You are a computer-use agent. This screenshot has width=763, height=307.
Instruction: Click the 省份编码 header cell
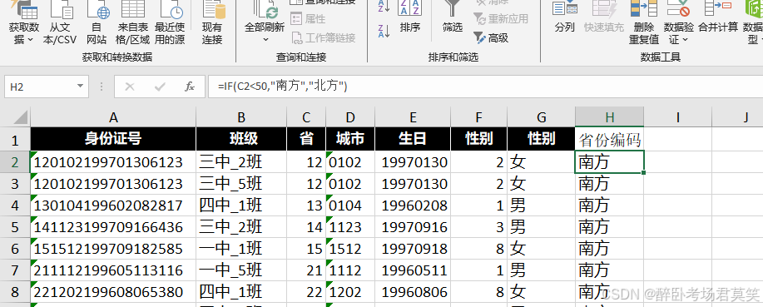pos(610,140)
